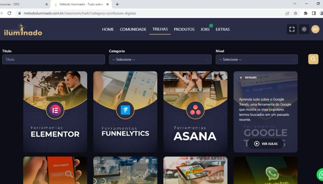Click browser profile icon
Screen dimensions: 323x184
point(321,13)
